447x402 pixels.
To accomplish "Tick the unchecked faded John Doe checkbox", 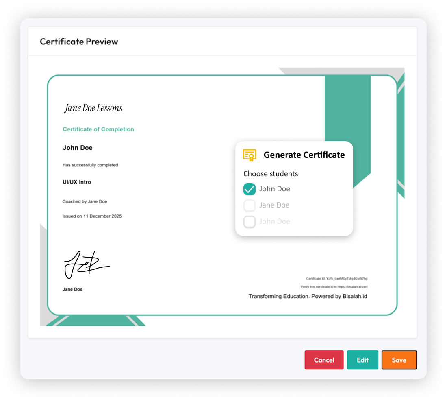I will [250, 222].
